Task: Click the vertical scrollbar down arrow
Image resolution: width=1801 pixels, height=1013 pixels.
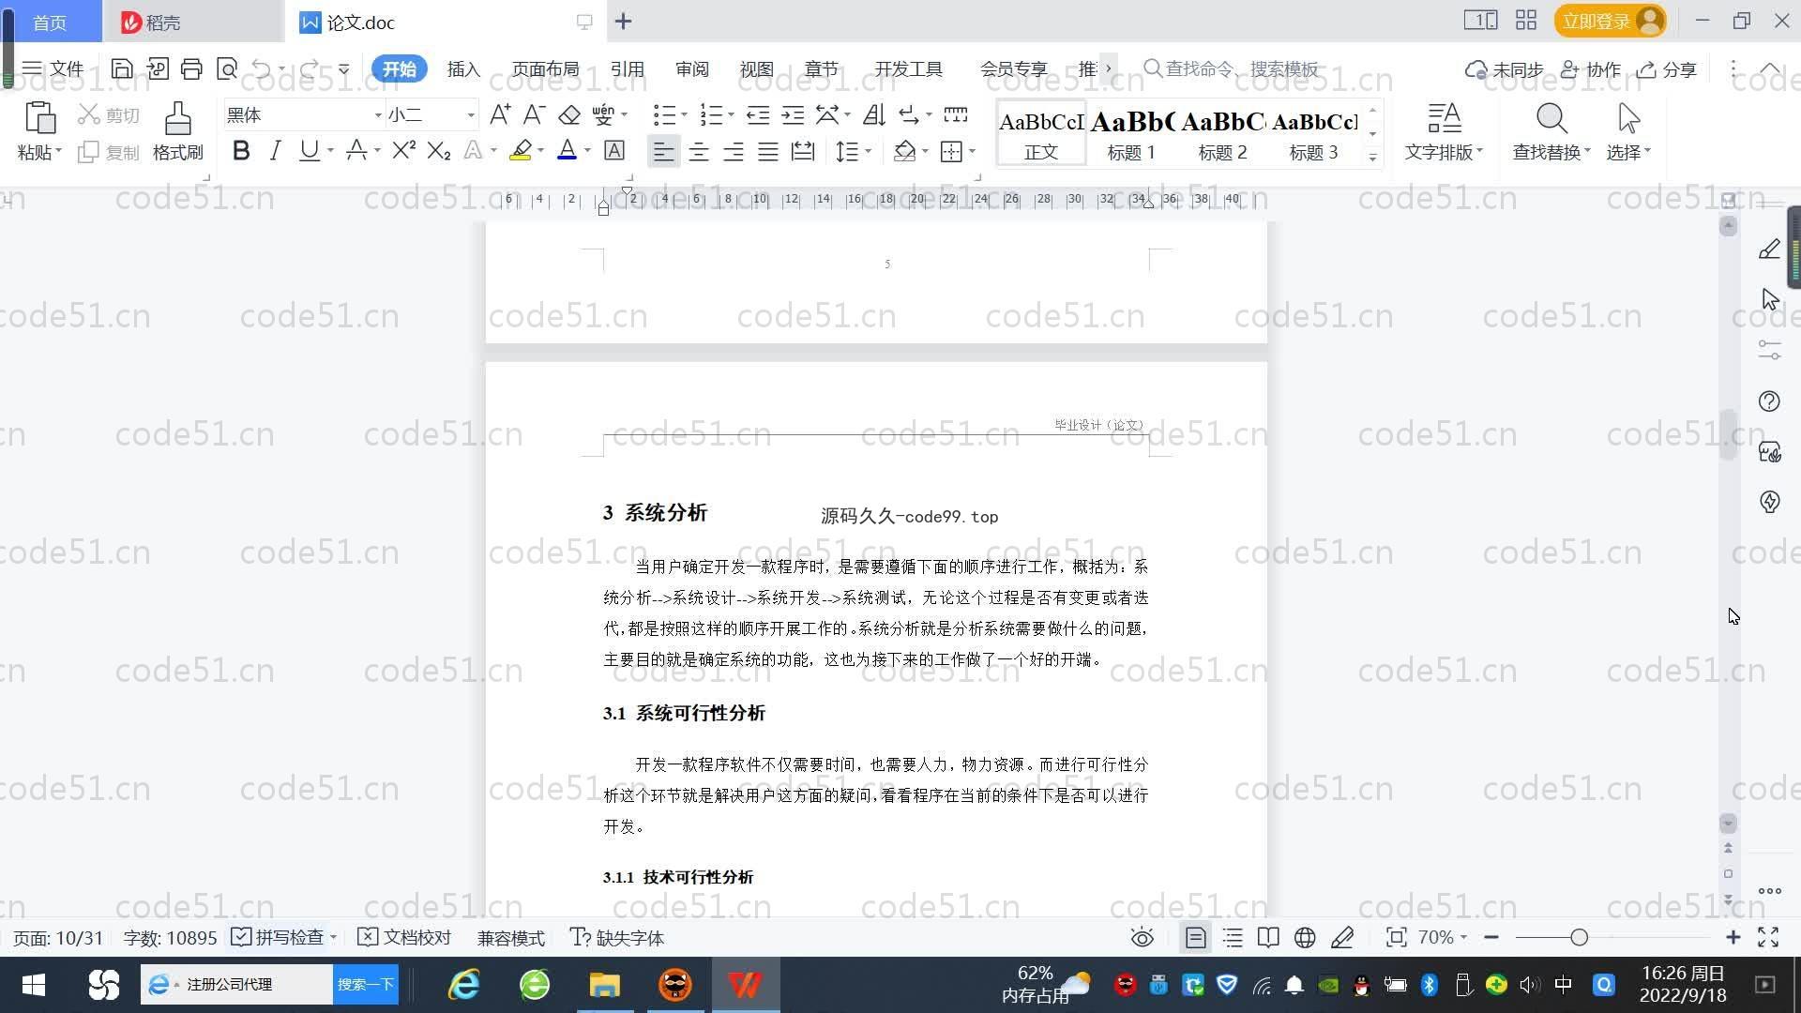Action: [1728, 824]
